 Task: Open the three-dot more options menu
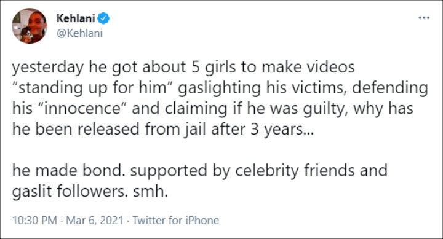click(x=424, y=18)
